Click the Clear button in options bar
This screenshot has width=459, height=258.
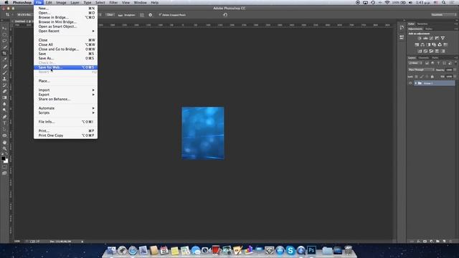point(110,14)
